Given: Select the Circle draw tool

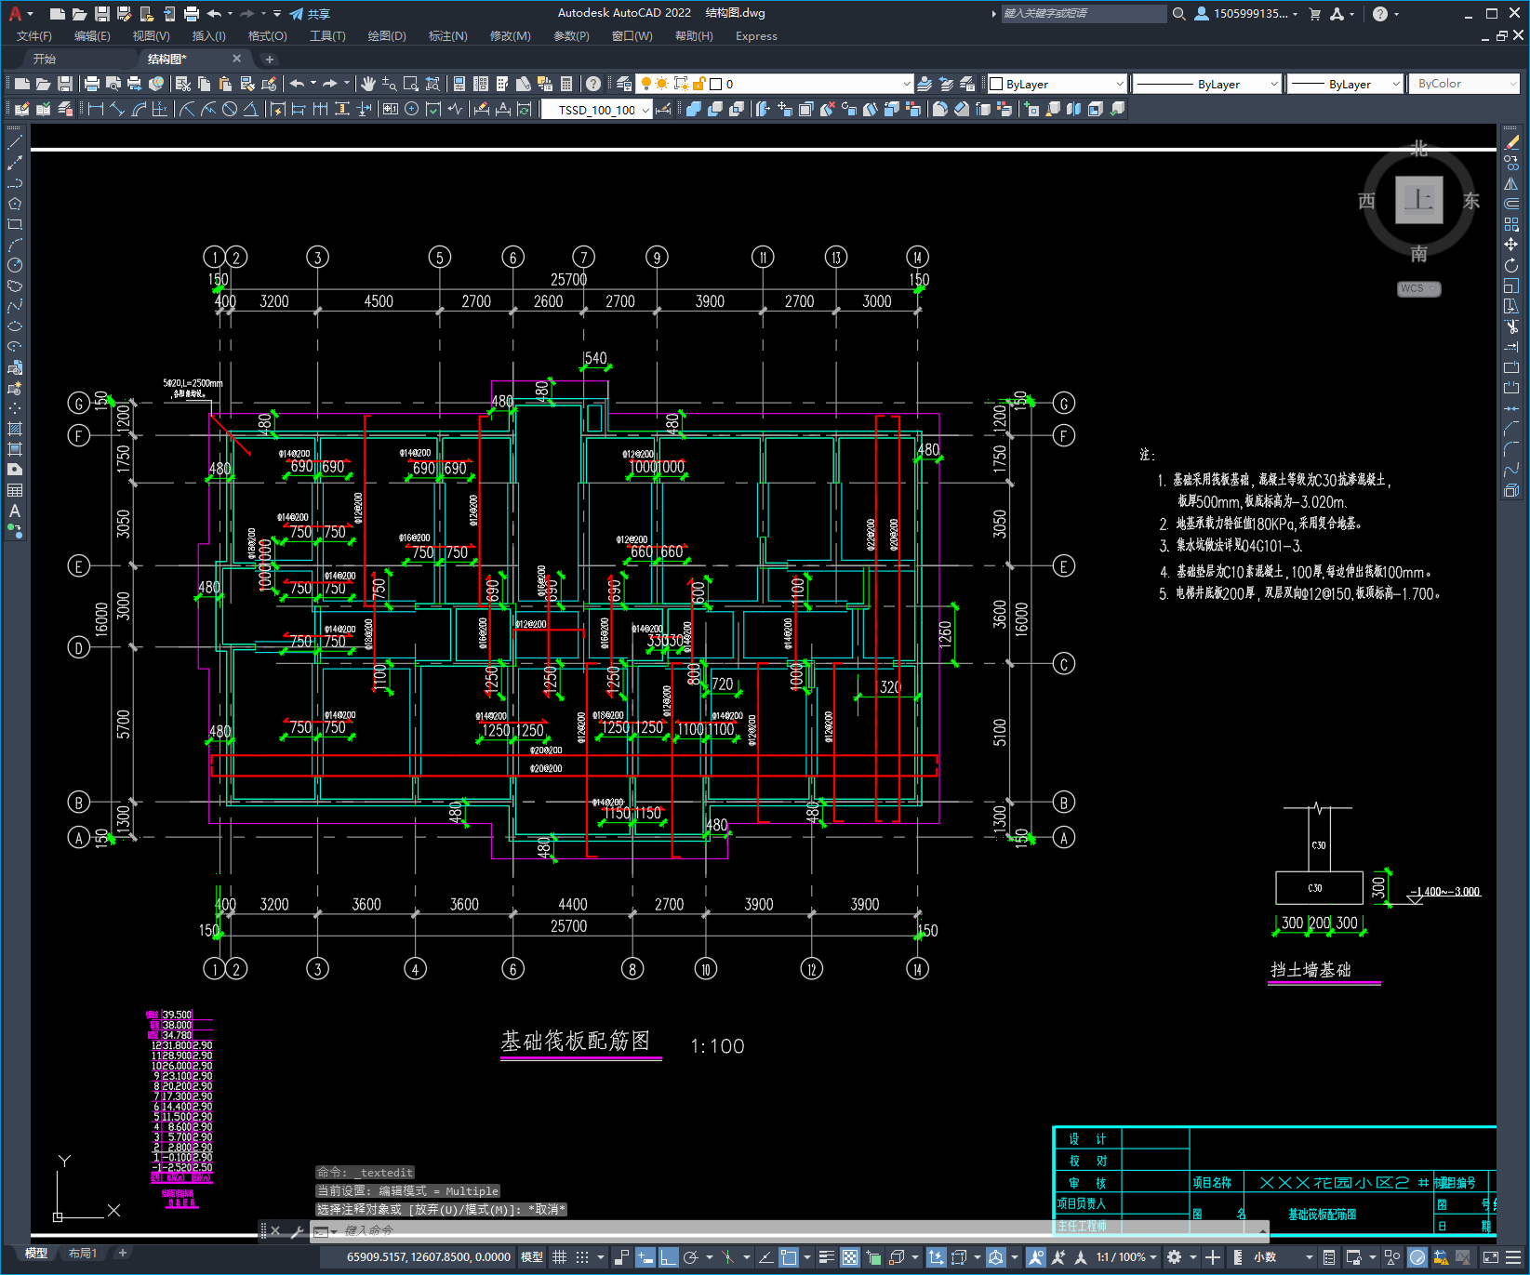Looking at the screenshot, I should [x=15, y=265].
